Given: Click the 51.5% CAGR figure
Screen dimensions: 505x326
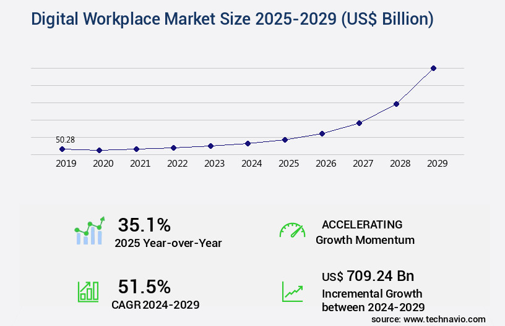Looking at the screenshot, I should pyautogui.click(x=144, y=286).
